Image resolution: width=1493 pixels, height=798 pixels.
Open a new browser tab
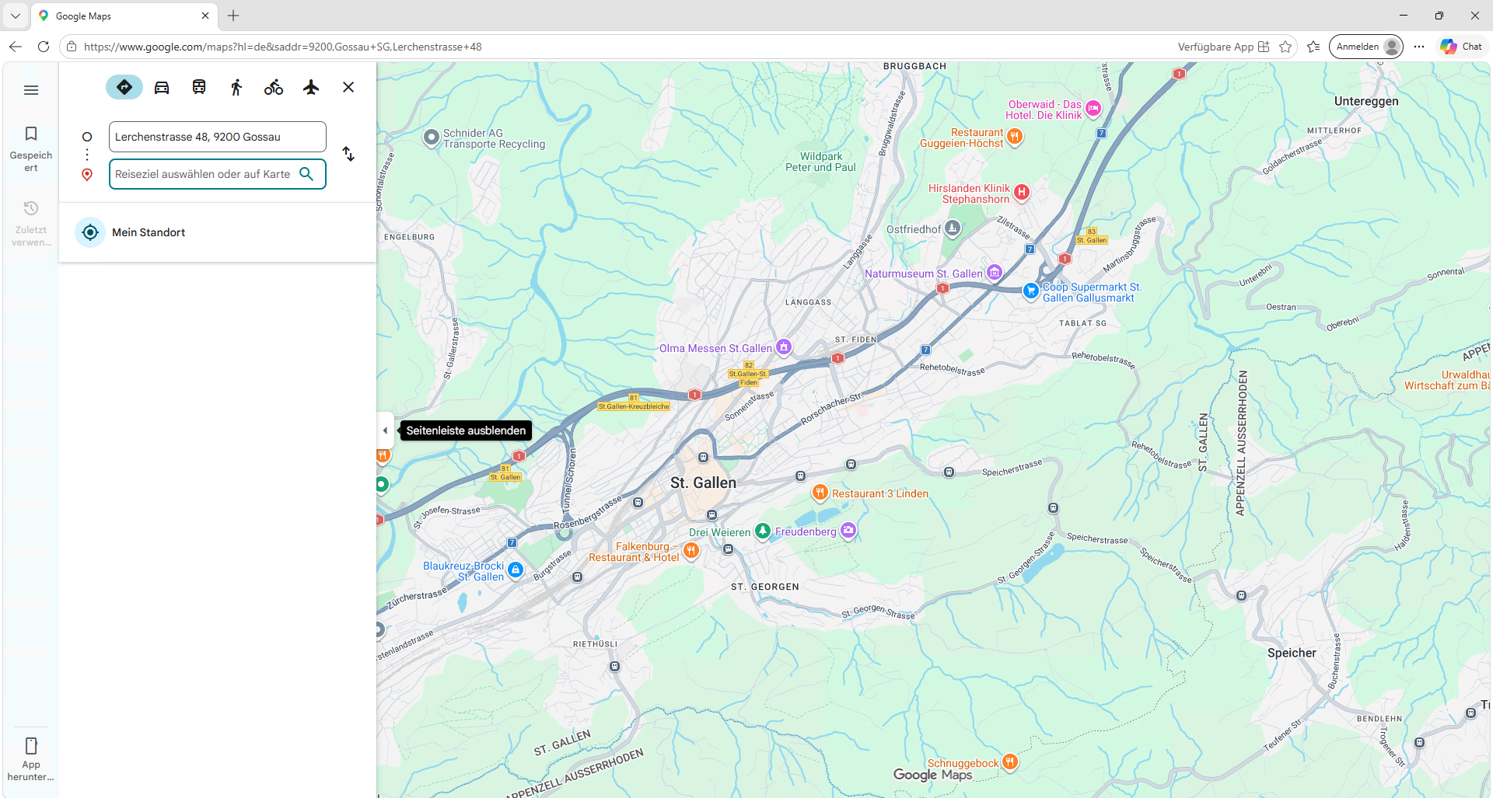pyautogui.click(x=233, y=16)
